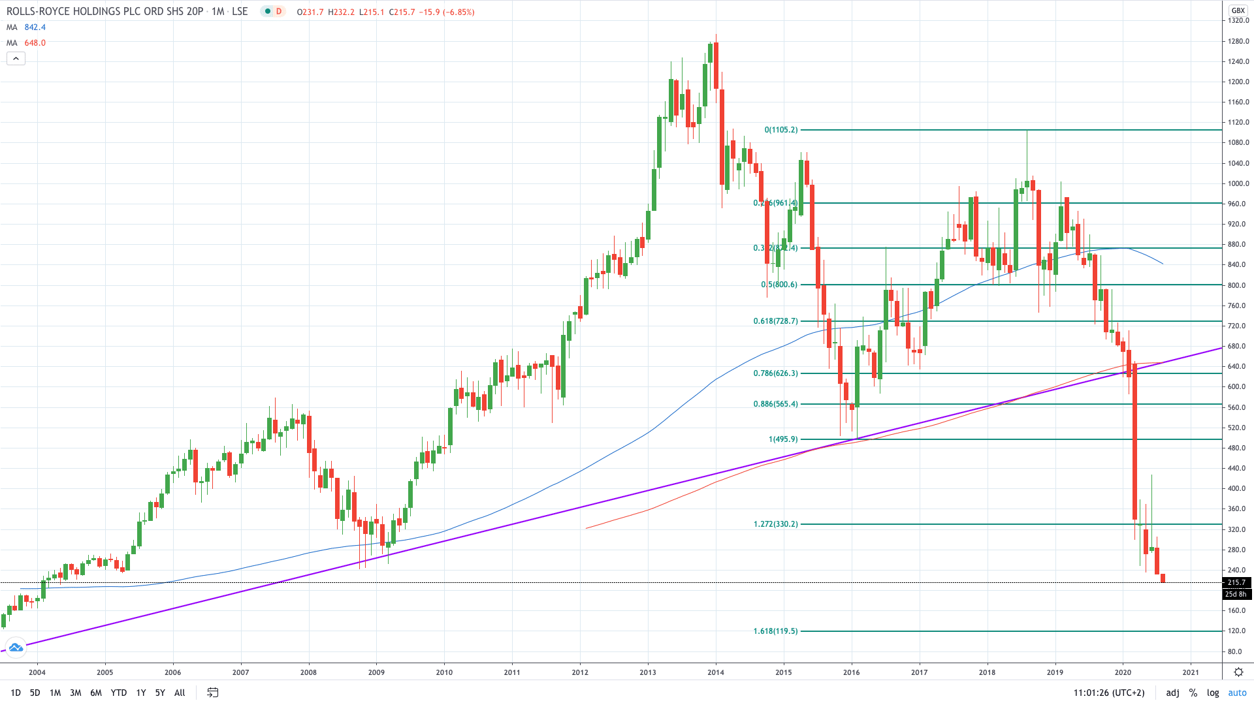Click the Fibonacci level label 1.272(330.2)
Image resolution: width=1254 pixels, height=705 pixels.
776,524
